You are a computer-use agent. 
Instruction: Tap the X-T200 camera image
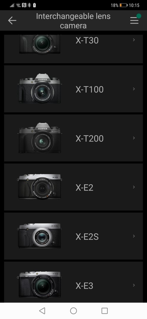click(40, 138)
